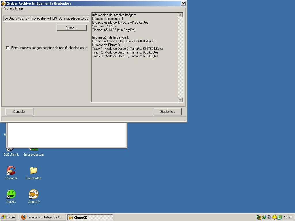The width and height of the screenshot is (295, 221).
Task: Click the info panel vertical scrollbar track
Action: (181, 57)
